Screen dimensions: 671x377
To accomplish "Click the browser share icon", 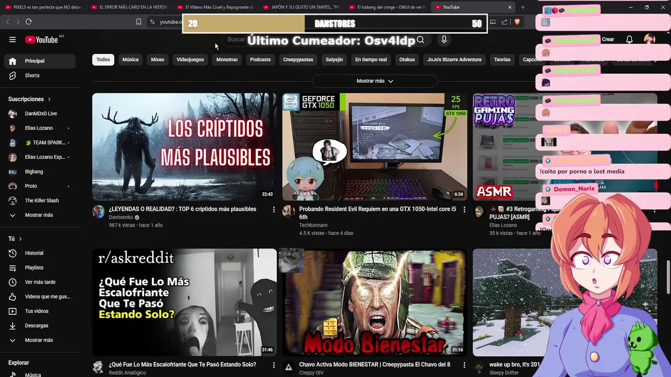I will click(x=504, y=21).
